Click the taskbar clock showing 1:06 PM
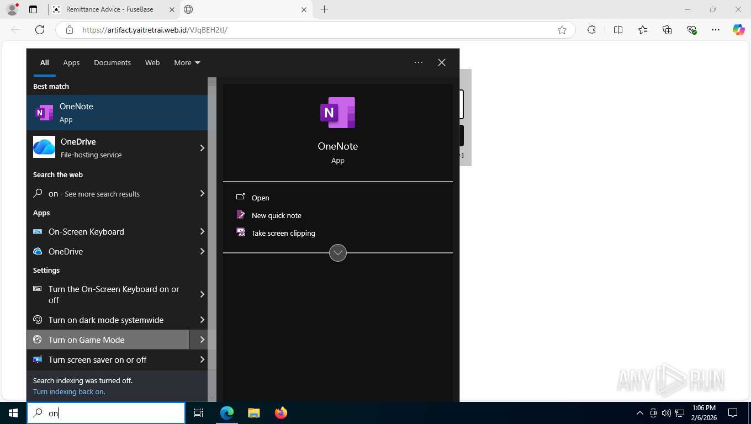This screenshot has width=751, height=424. pos(703,413)
